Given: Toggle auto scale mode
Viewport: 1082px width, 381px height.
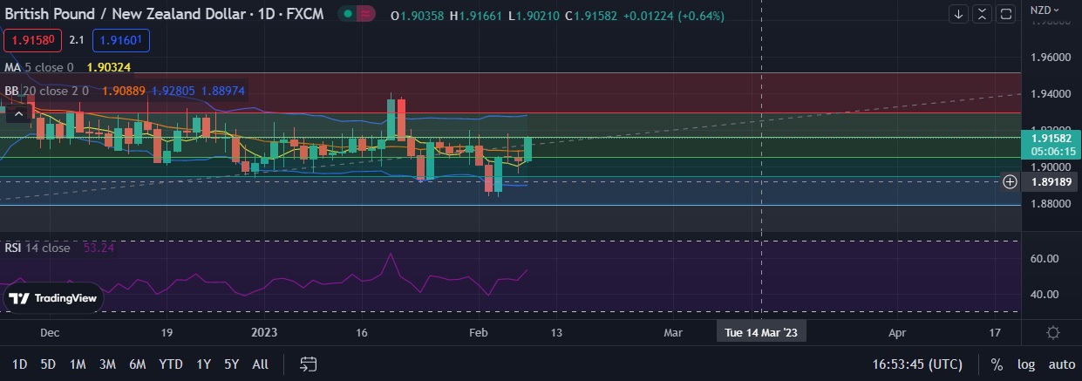Looking at the screenshot, I should coord(1060,364).
